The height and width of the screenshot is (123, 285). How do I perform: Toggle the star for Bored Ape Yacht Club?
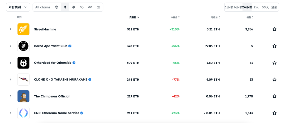click(x=274, y=46)
